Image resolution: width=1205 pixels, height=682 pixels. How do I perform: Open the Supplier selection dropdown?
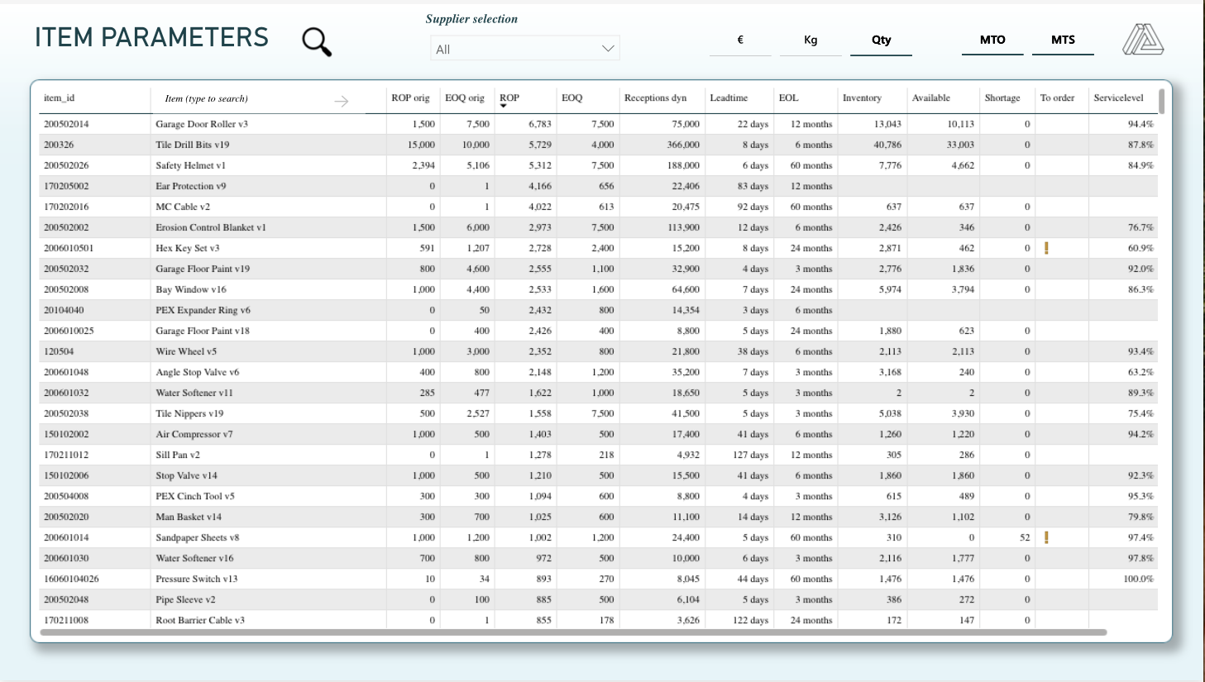524,48
